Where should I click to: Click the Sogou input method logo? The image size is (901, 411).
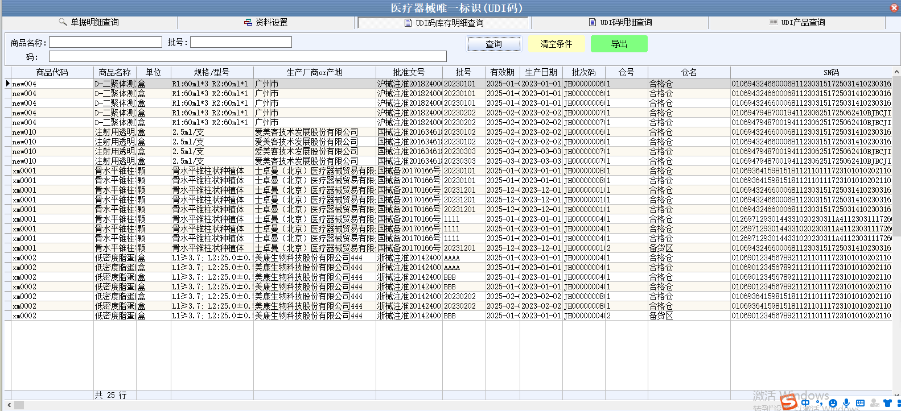(x=789, y=402)
